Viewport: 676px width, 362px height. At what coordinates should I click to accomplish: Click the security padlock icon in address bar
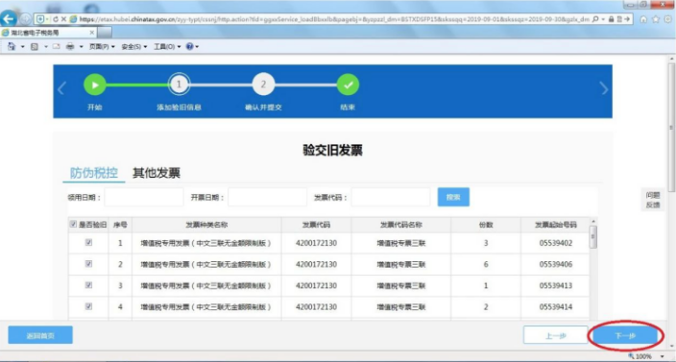pos(611,19)
